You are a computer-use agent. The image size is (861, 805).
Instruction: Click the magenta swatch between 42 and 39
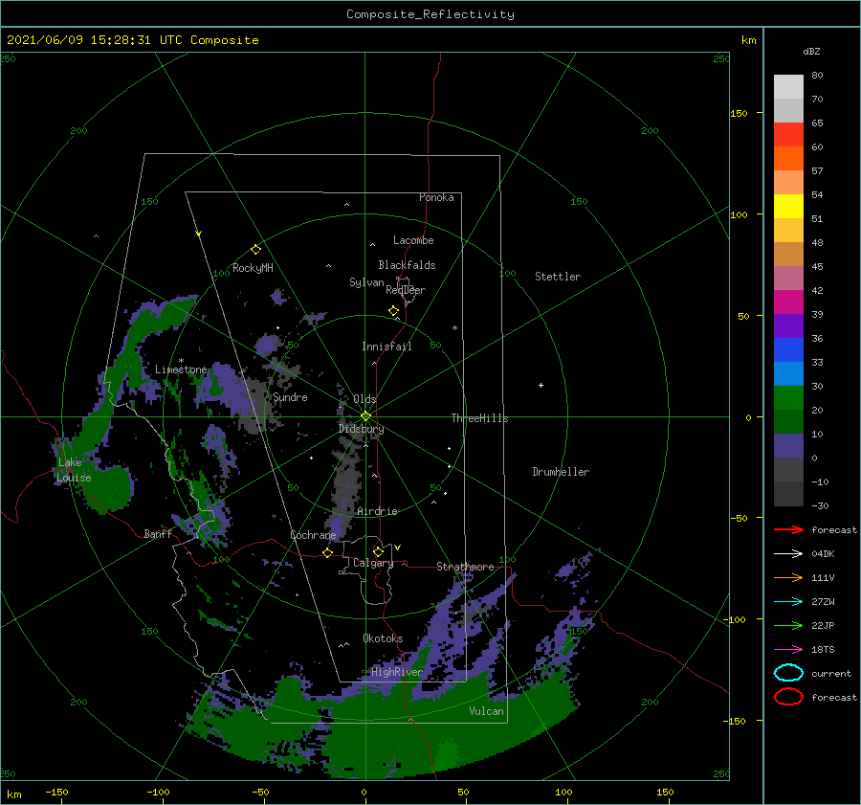coord(788,302)
